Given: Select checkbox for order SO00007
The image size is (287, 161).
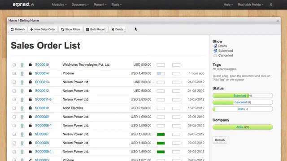Looking at the screenshot, I should tap(14, 134).
